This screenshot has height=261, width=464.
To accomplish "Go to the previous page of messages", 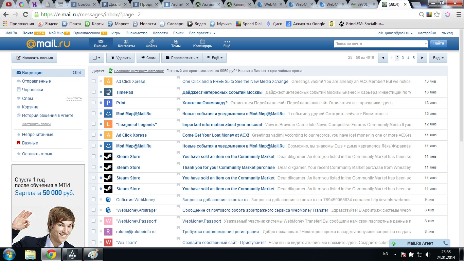I will [383, 58].
